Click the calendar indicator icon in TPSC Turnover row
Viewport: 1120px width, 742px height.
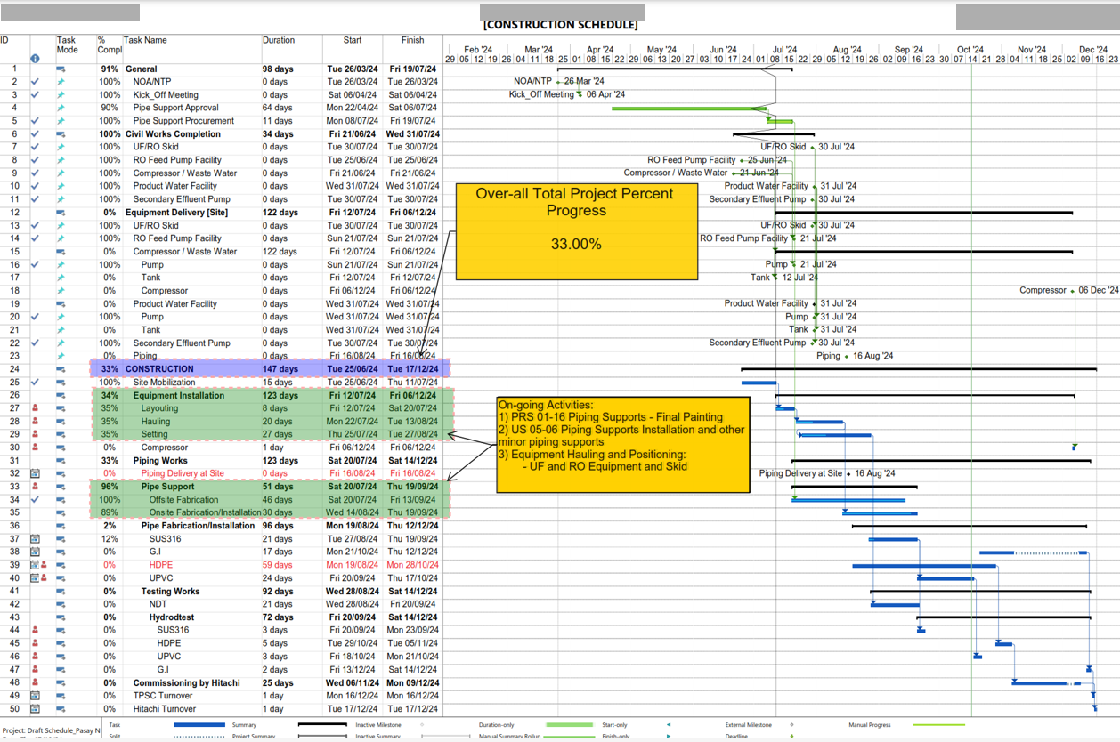[x=35, y=696]
